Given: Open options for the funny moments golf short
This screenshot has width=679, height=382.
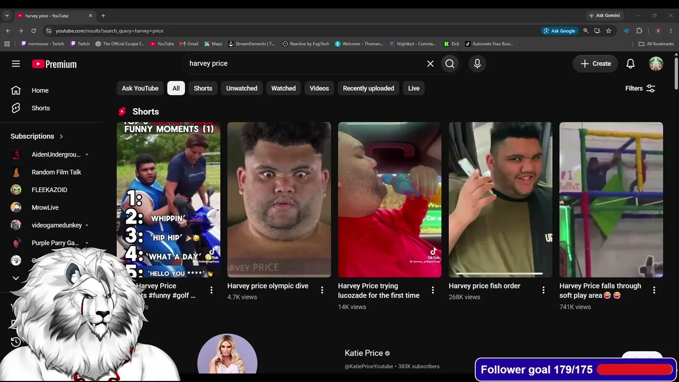Looking at the screenshot, I should pyautogui.click(x=211, y=290).
